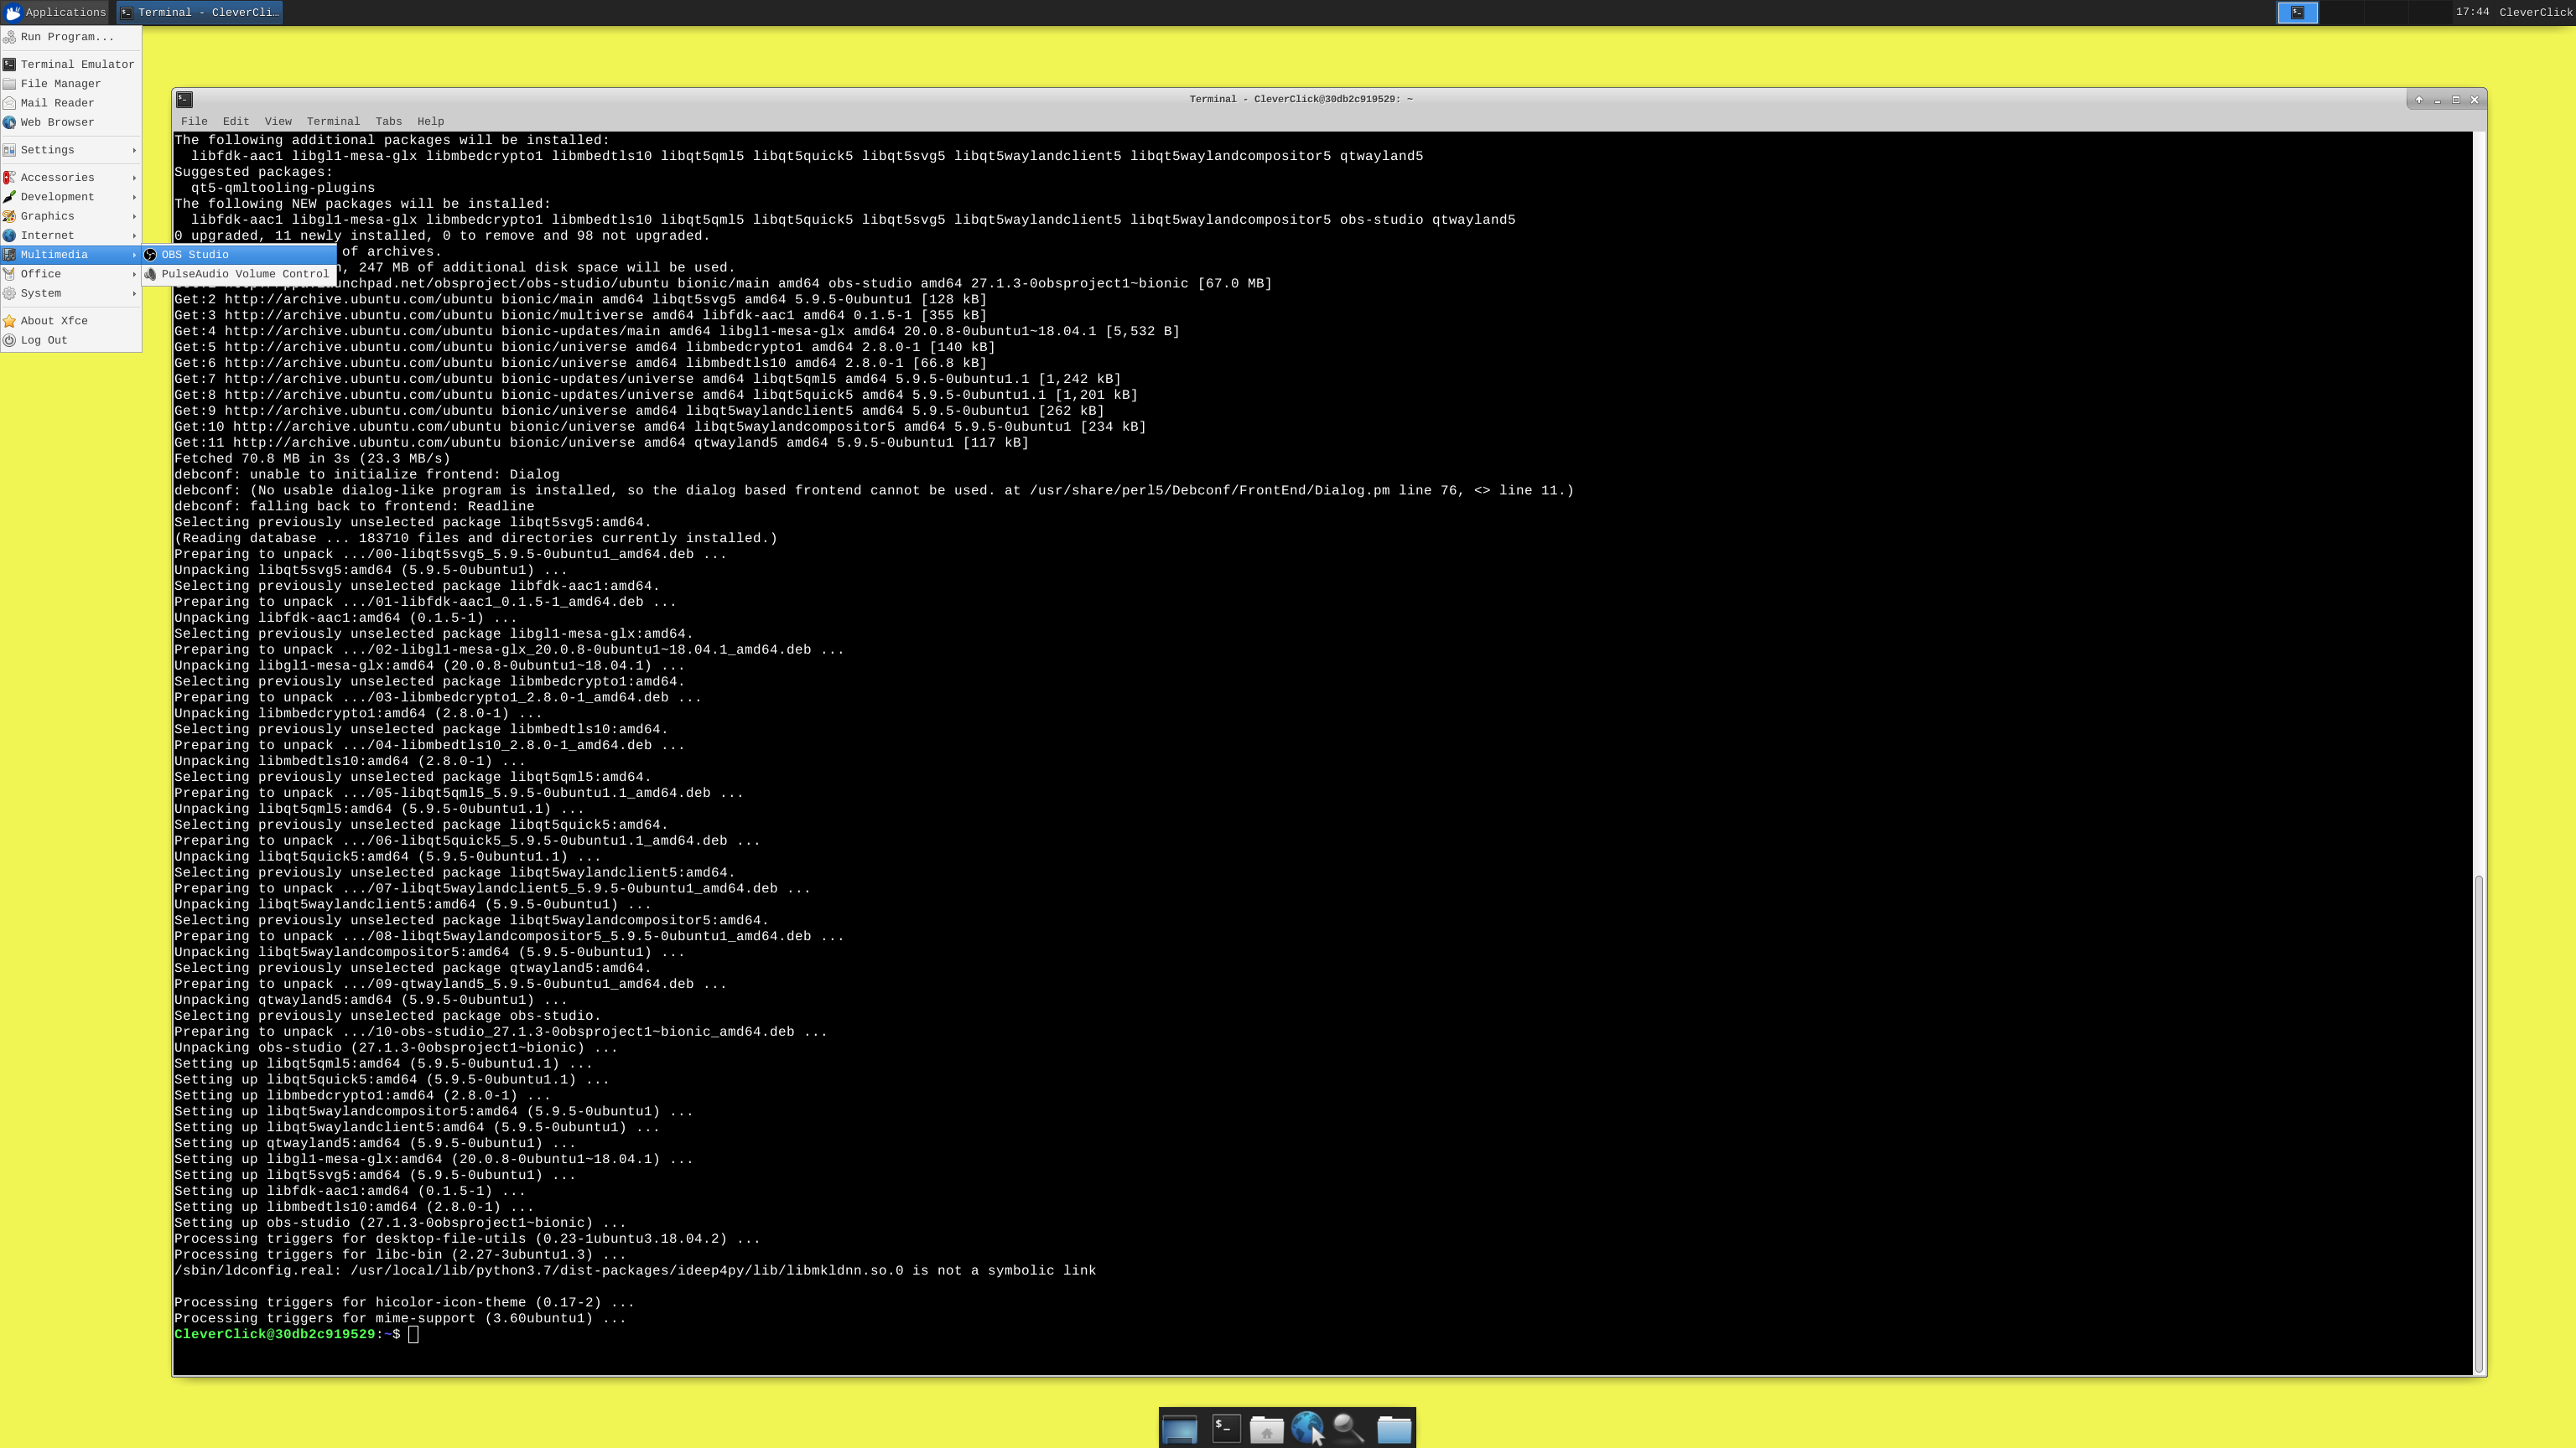Open blue folder icon in dock
This screenshot has width=2576, height=1448.
1394,1429
